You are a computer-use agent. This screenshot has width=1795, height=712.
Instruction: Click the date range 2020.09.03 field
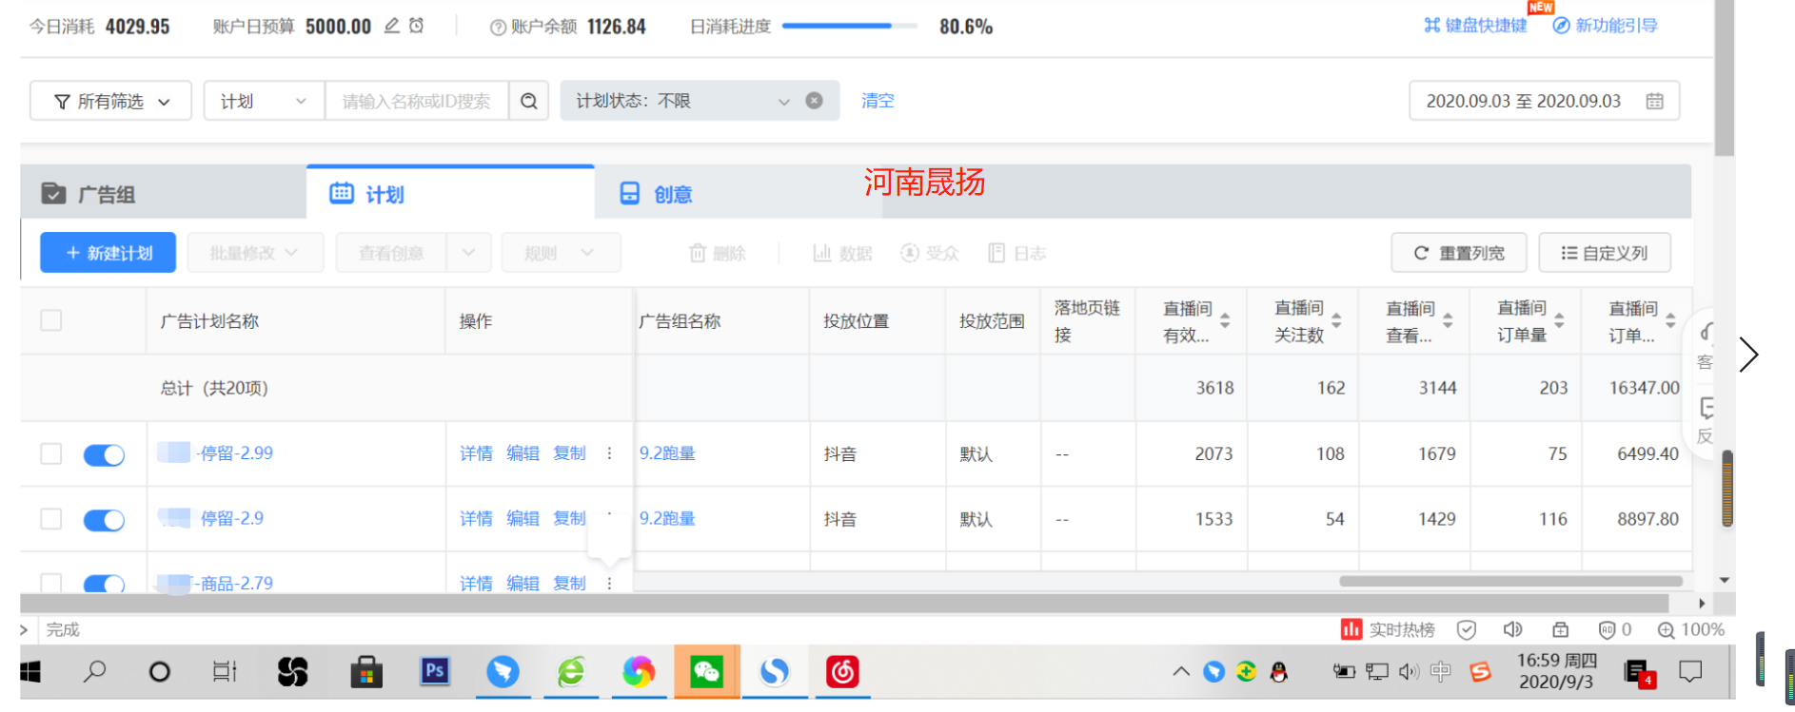(x=1544, y=101)
